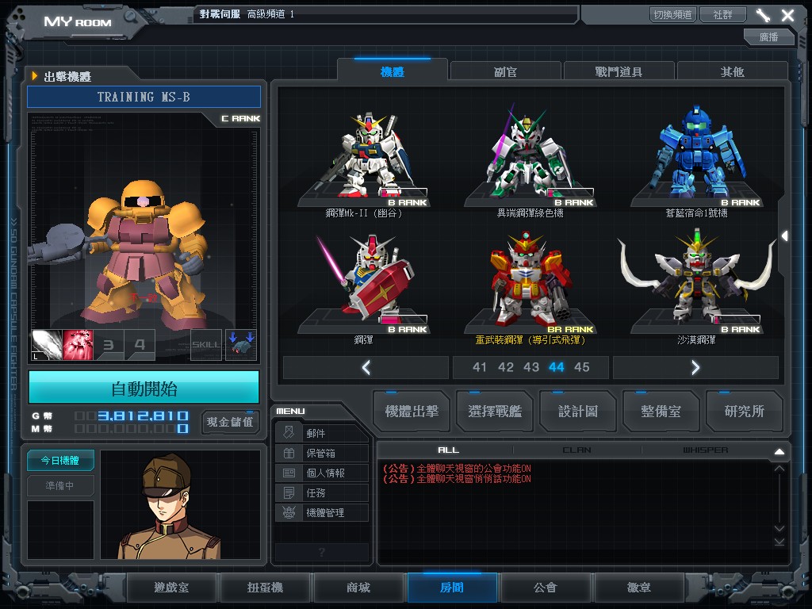Select the 蒼藍宿命1號機 unit

coord(696,160)
